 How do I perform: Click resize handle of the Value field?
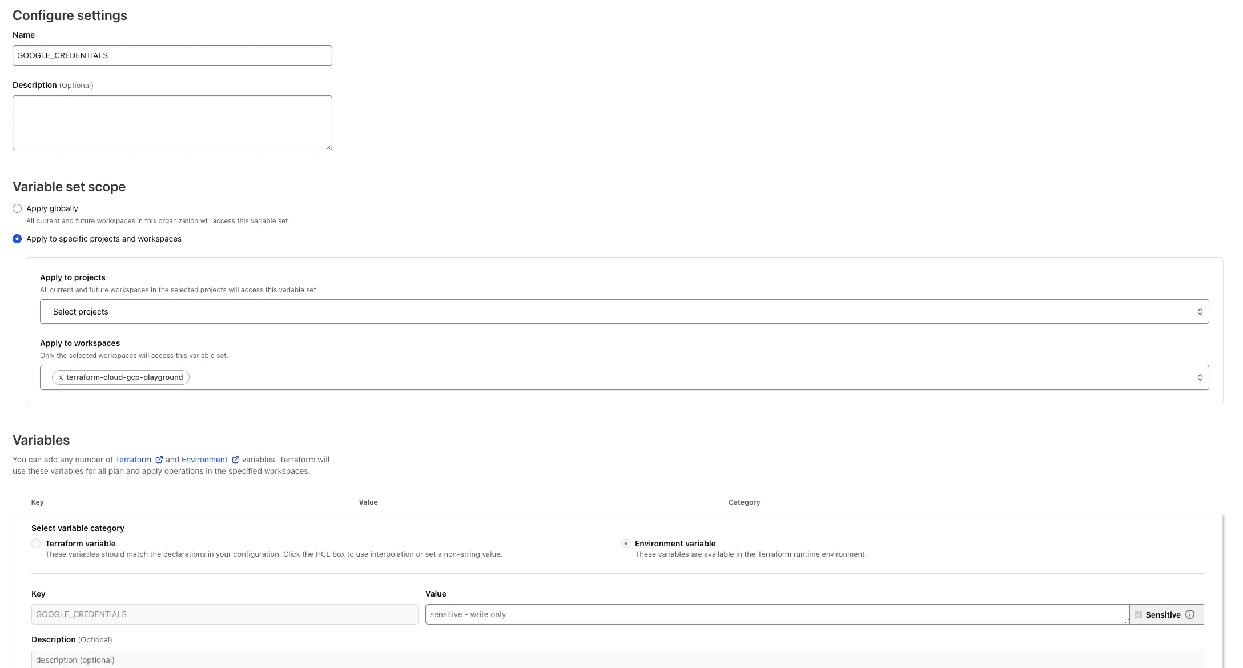pos(1126,621)
